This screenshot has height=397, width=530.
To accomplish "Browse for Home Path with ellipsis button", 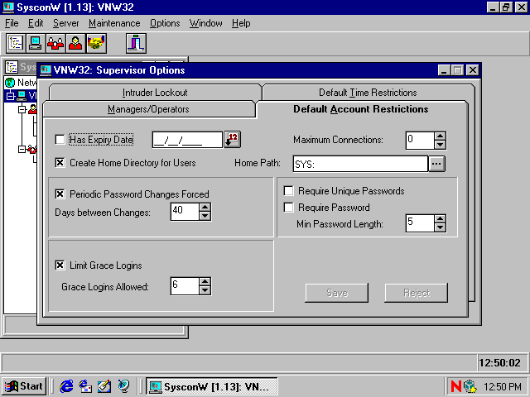I will 436,164.
